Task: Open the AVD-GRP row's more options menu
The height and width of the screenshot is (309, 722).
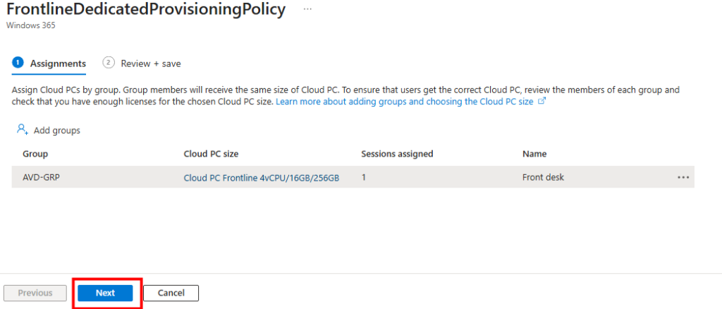Action: click(683, 177)
